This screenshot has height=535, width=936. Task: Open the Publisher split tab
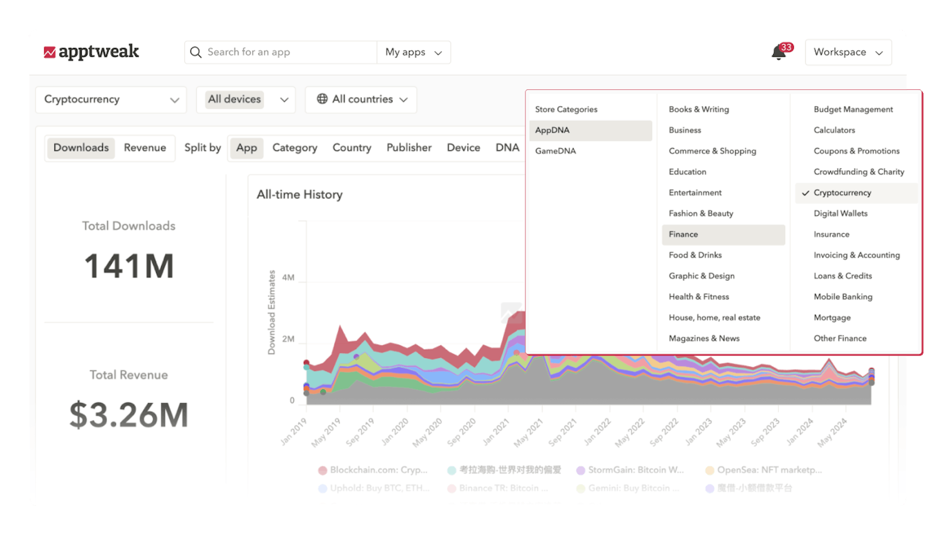coord(409,148)
